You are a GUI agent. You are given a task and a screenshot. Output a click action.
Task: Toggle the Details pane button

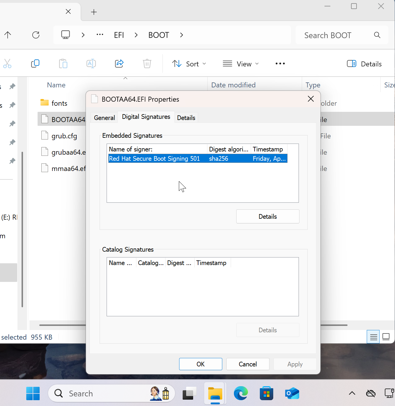[364, 64]
